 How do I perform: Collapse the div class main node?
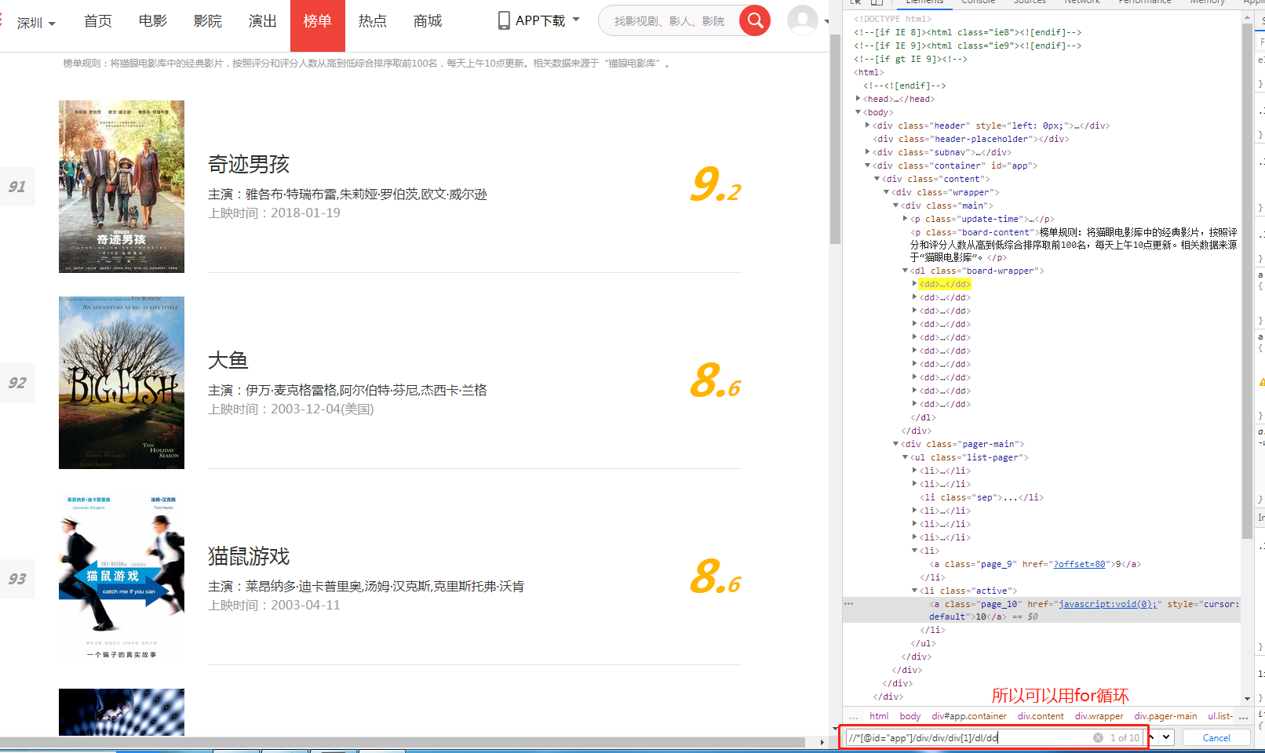[896, 206]
